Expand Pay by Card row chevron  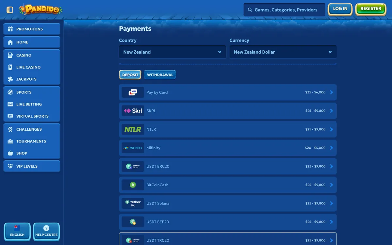coord(332,92)
